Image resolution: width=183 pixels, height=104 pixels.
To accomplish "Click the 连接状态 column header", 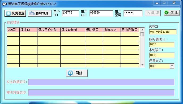I will coord(112,30).
